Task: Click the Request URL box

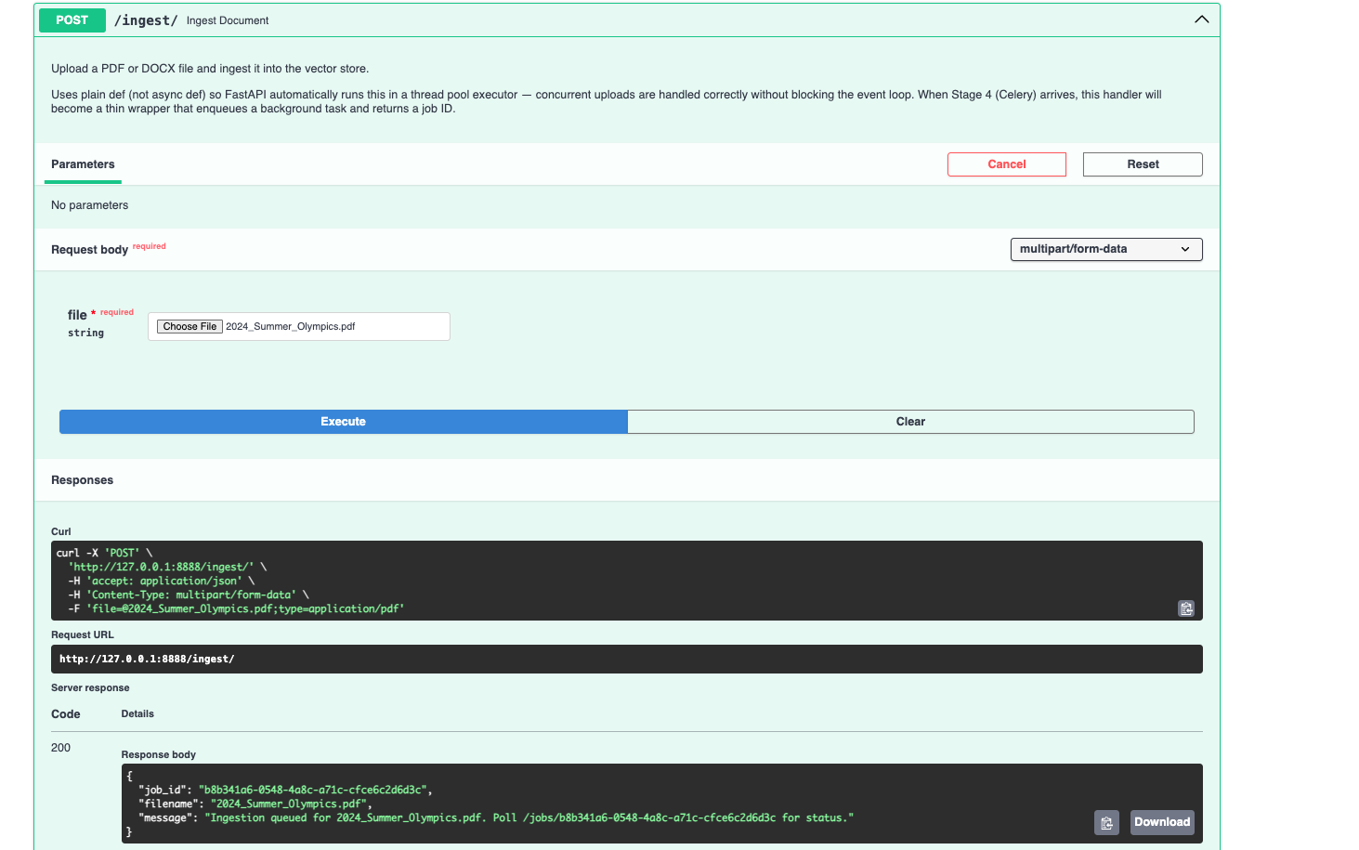Action: click(627, 659)
